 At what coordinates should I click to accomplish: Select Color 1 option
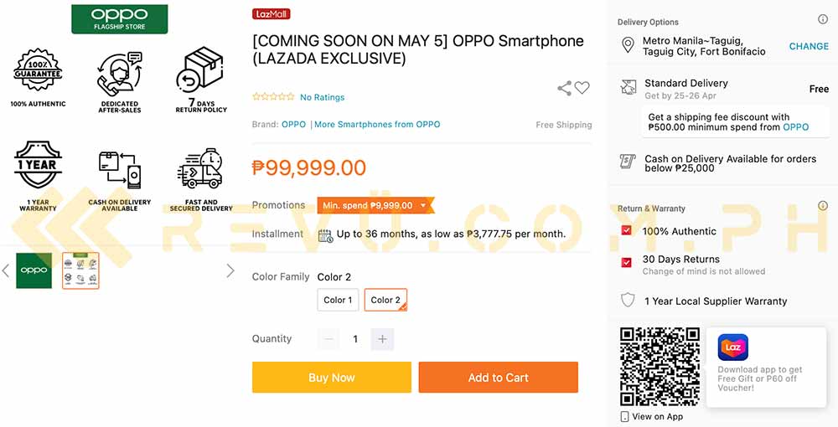click(338, 300)
